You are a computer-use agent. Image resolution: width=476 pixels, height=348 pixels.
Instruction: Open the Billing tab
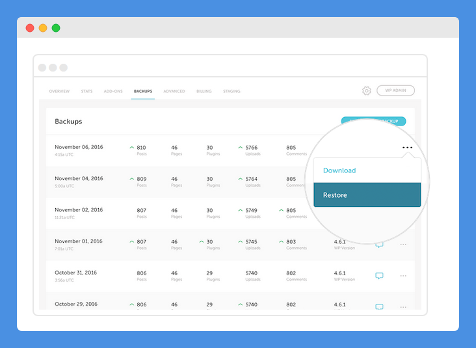(204, 91)
